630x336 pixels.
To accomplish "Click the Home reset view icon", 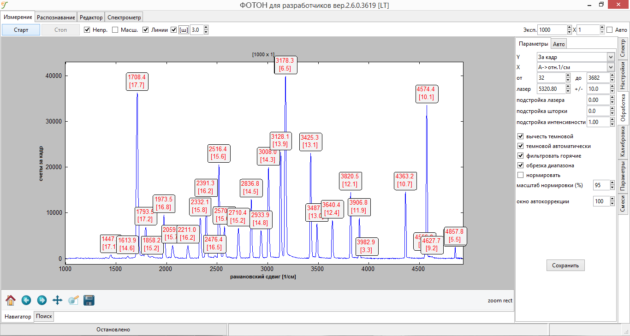I will 11,301.
